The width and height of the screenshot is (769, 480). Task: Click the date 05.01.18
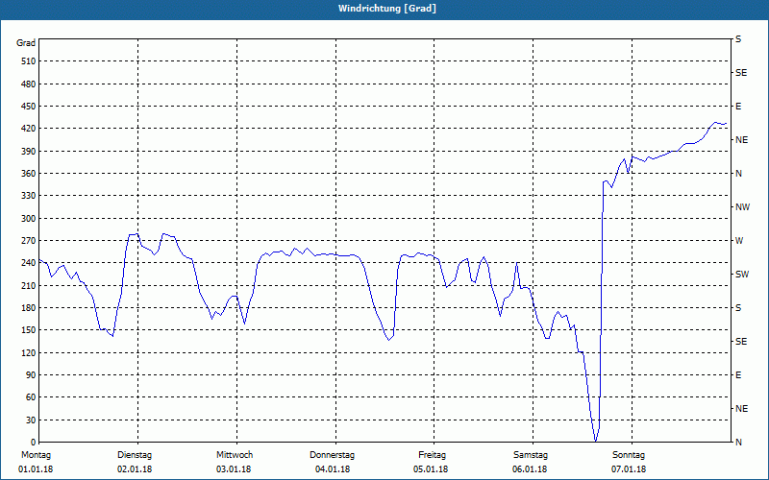431,469
